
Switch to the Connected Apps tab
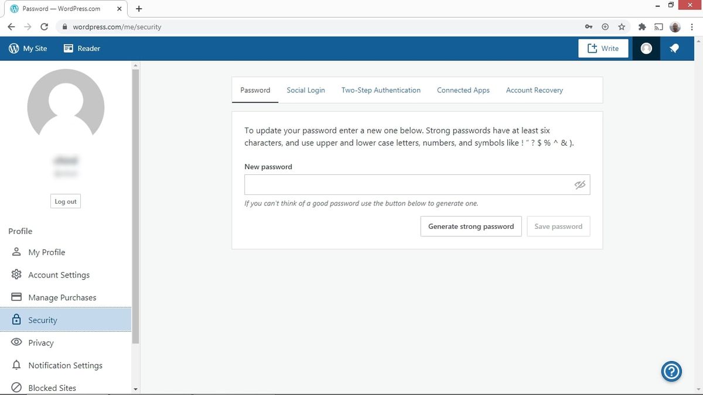[463, 90]
